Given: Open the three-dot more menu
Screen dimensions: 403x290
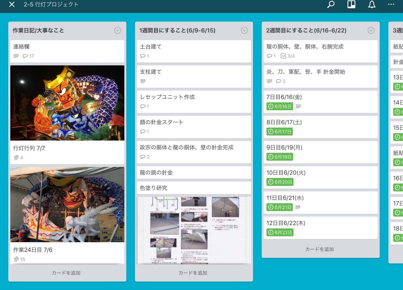Looking at the screenshot, I should (x=391, y=5).
